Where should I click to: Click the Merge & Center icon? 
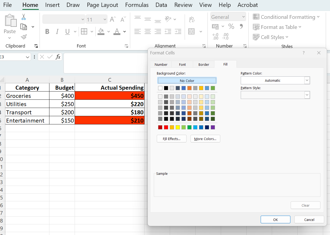192,32
